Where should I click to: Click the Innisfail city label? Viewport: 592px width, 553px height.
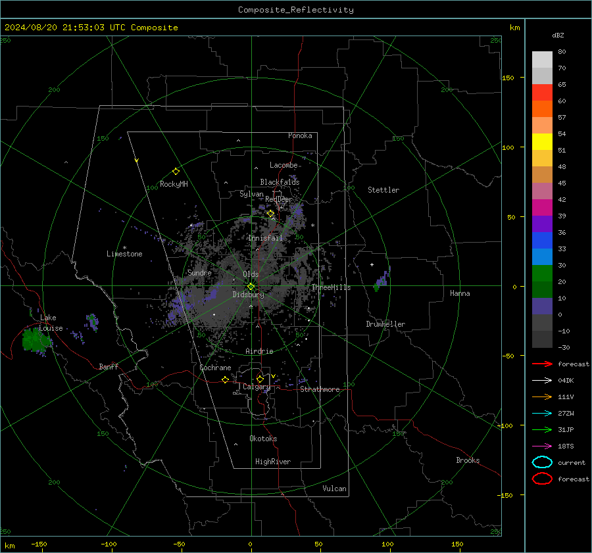pyautogui.click(x=265, y=238)
